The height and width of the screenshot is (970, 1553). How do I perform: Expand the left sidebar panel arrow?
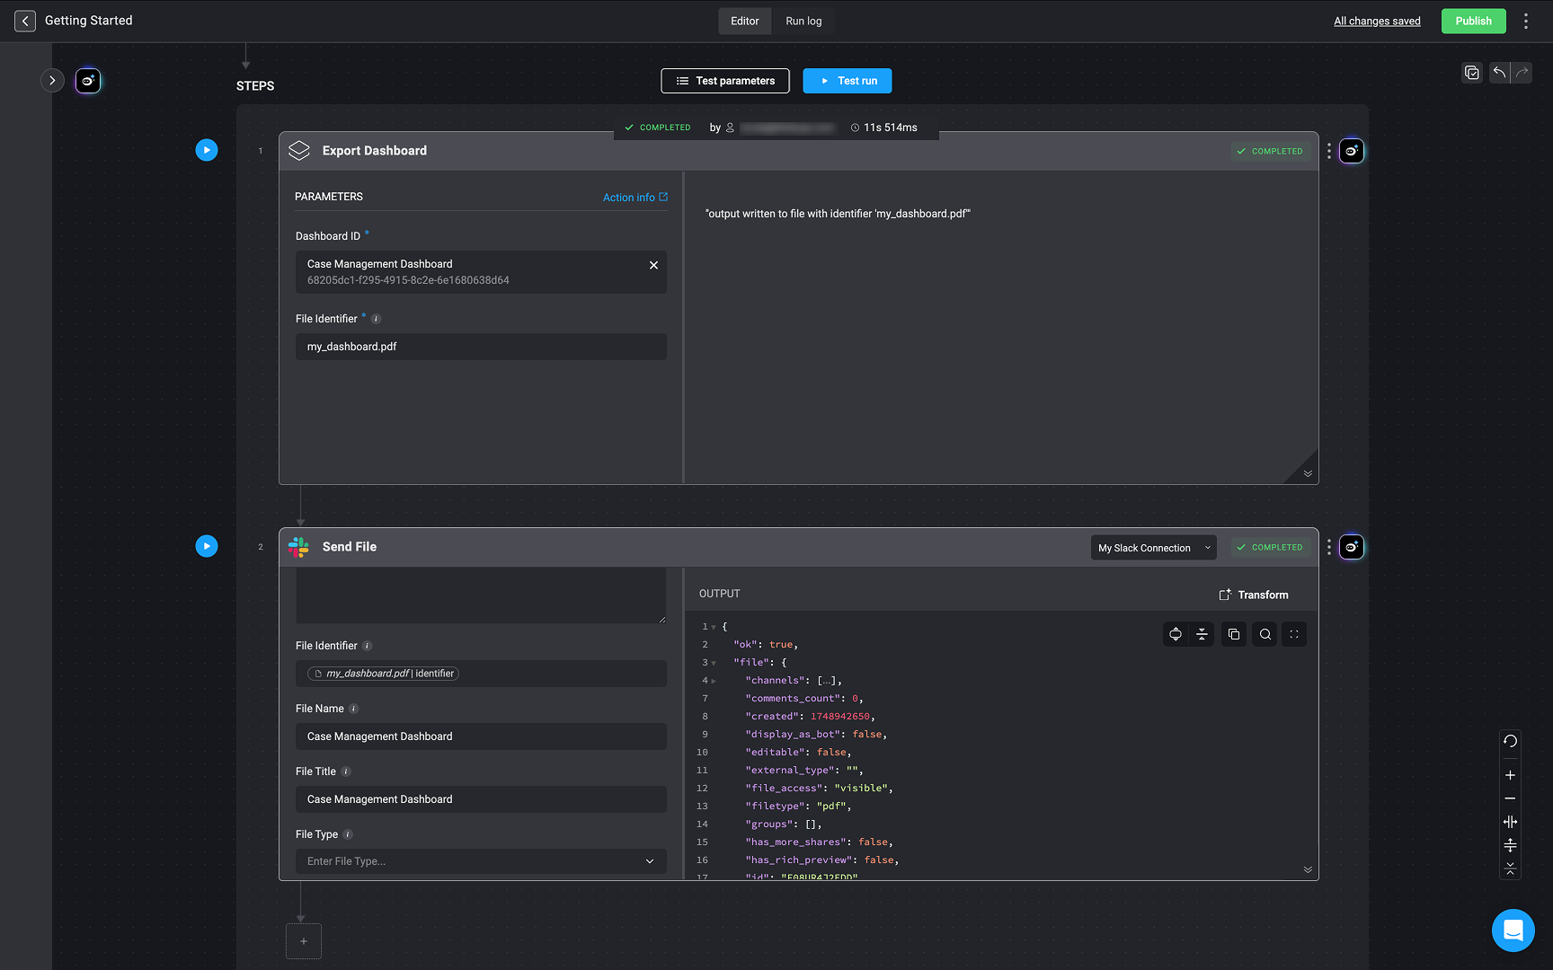pos(52,81)
